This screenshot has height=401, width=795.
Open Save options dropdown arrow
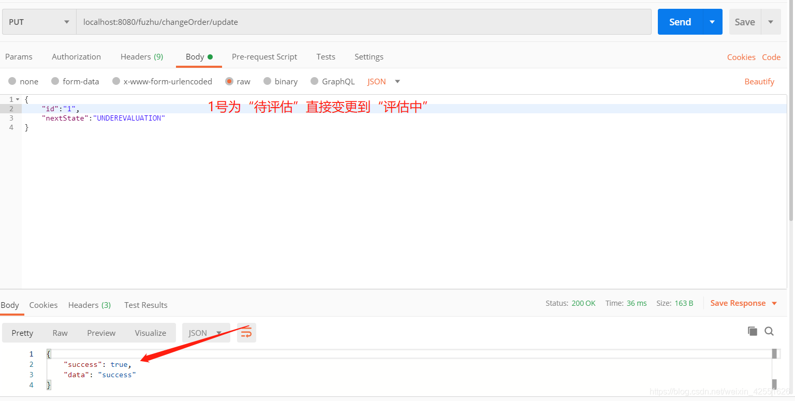pyautogui.click(x=771, y=22)
